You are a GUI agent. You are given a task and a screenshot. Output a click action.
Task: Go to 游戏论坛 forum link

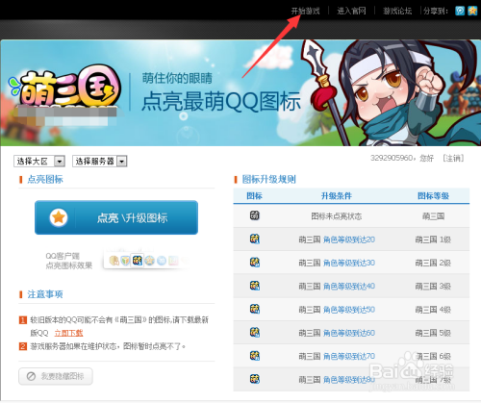click(x=397, y=11)
